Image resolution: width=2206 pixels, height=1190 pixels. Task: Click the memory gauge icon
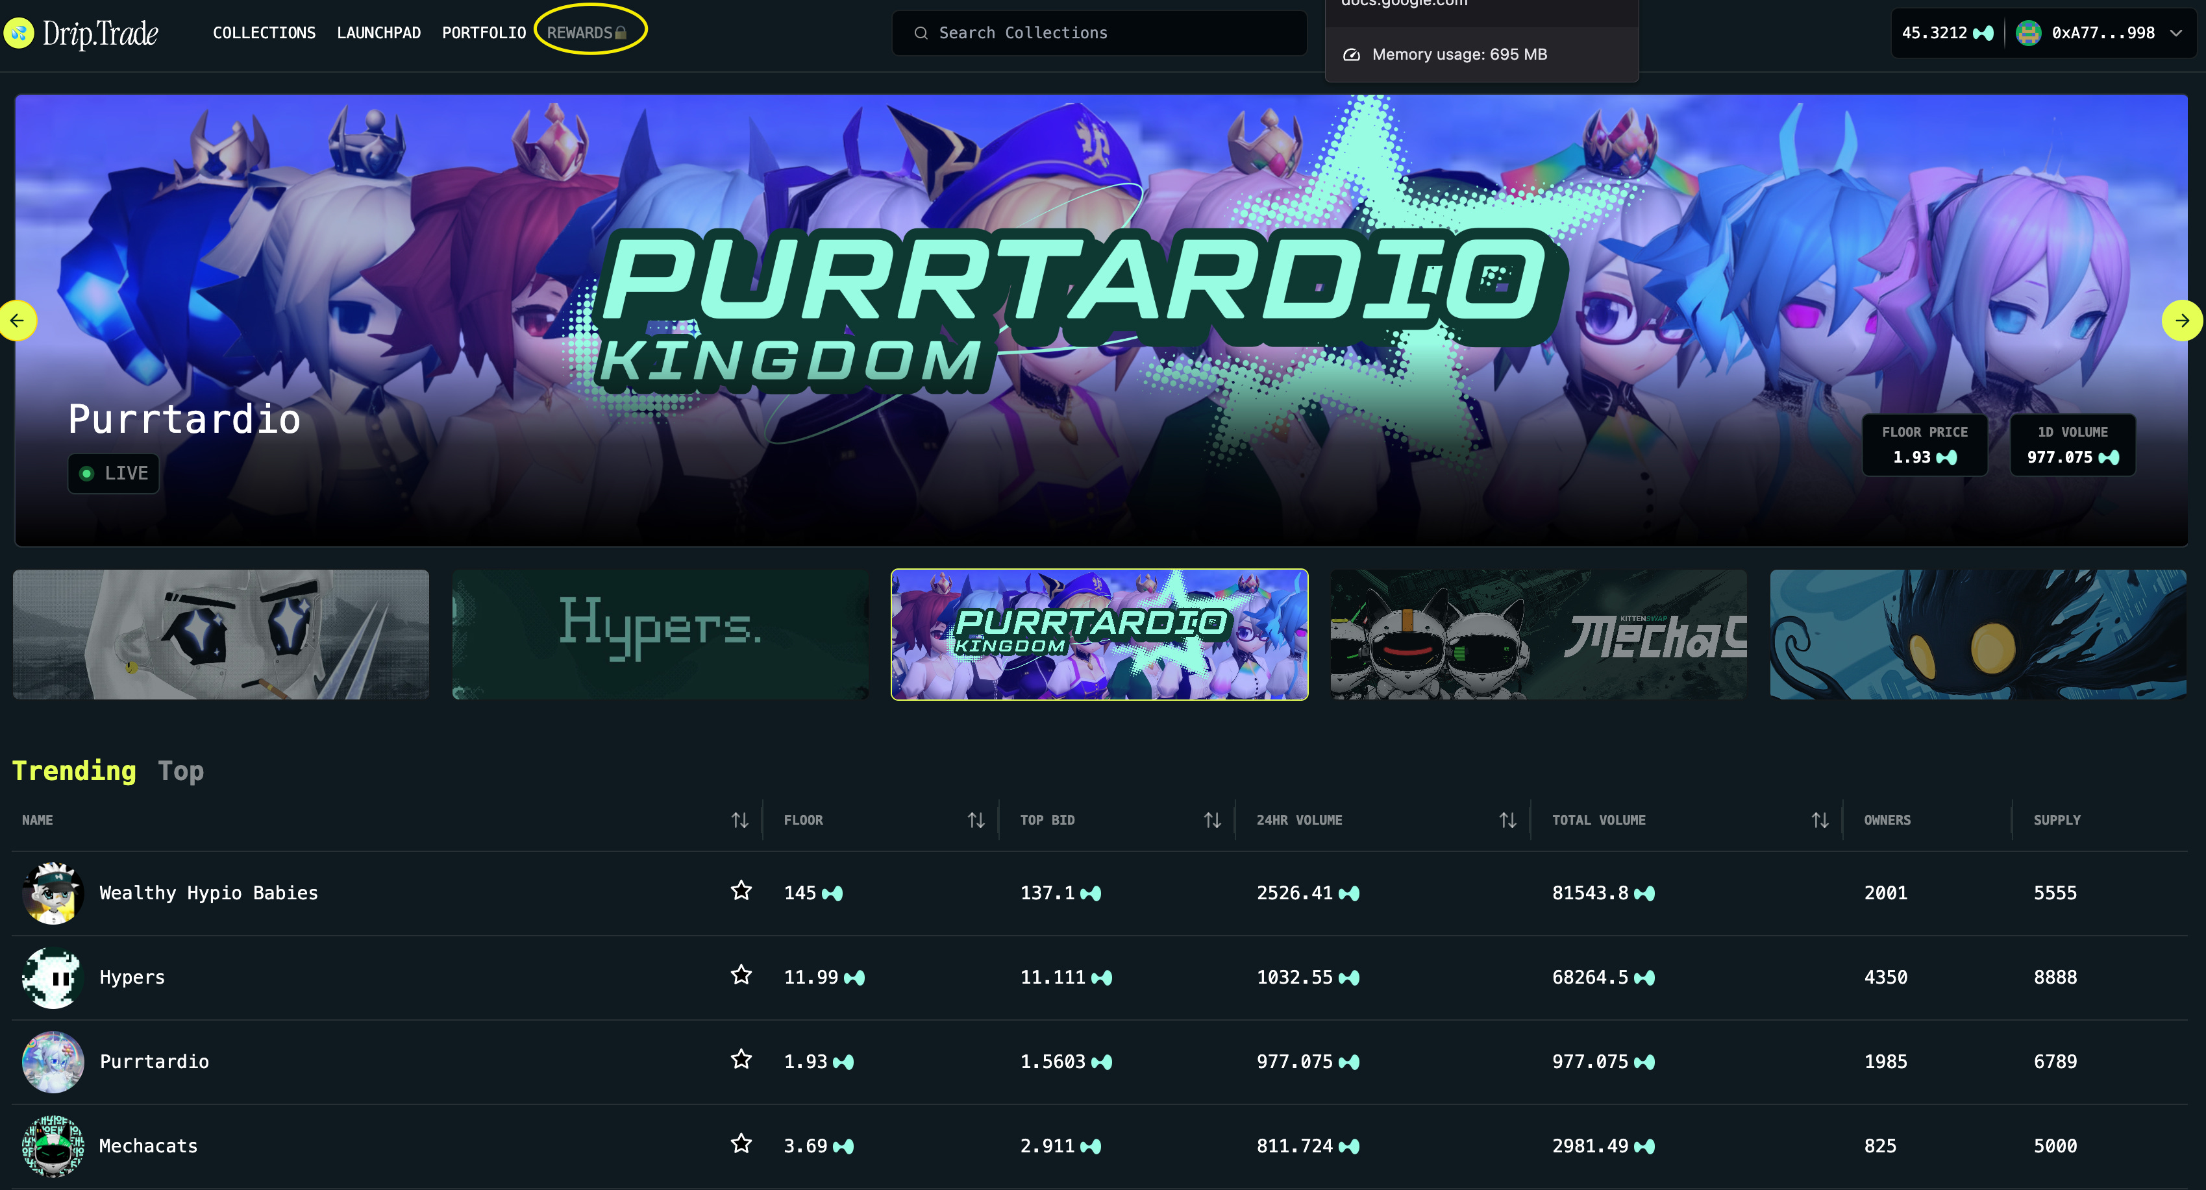[1352, 55]
